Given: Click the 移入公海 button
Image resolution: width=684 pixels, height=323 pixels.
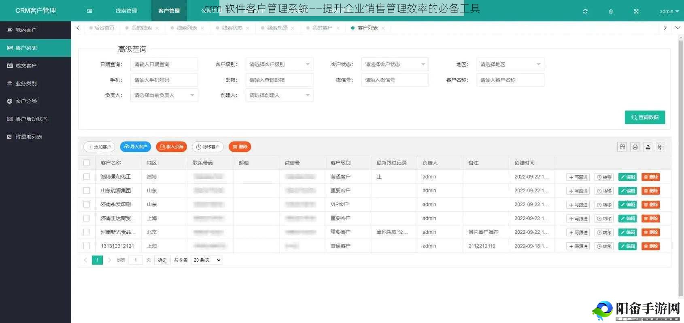Looking at the screenshot, I should (x=172, y=147).
